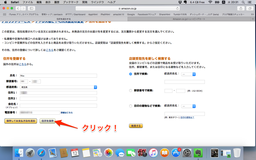
Task: Open Notification Center list icon
Action: click(249, 2)
